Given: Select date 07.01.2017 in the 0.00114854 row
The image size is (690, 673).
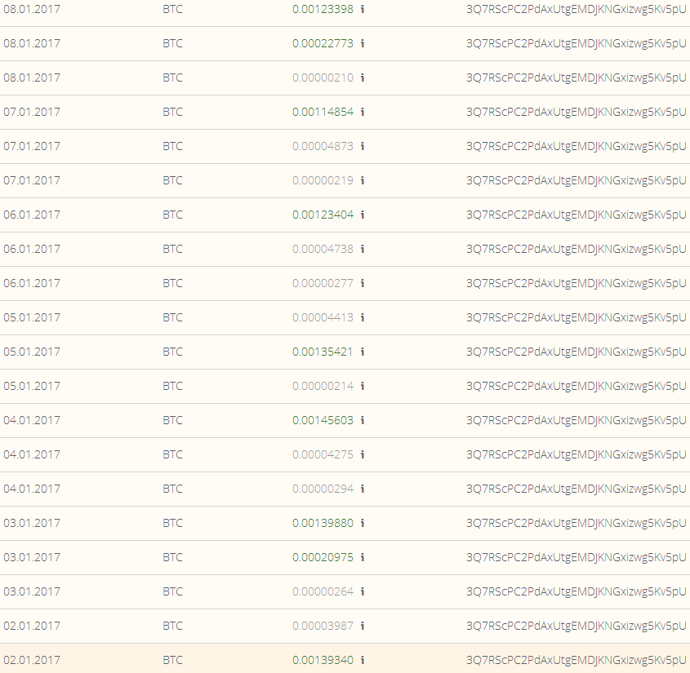Looking at the screenshot, I should (32, 112).
